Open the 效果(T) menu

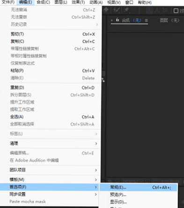[x=78, y=2]
